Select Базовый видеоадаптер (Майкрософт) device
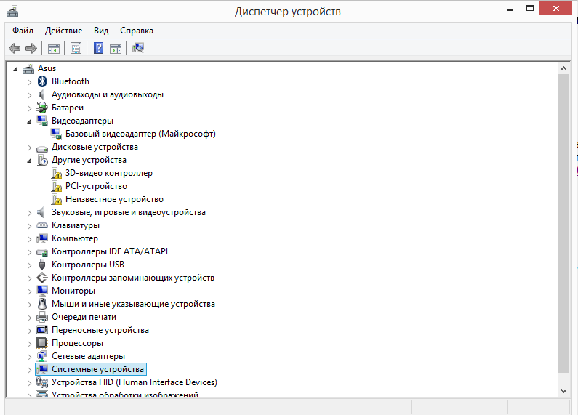This screenshot has width=578, height=415. click(140, 134)
